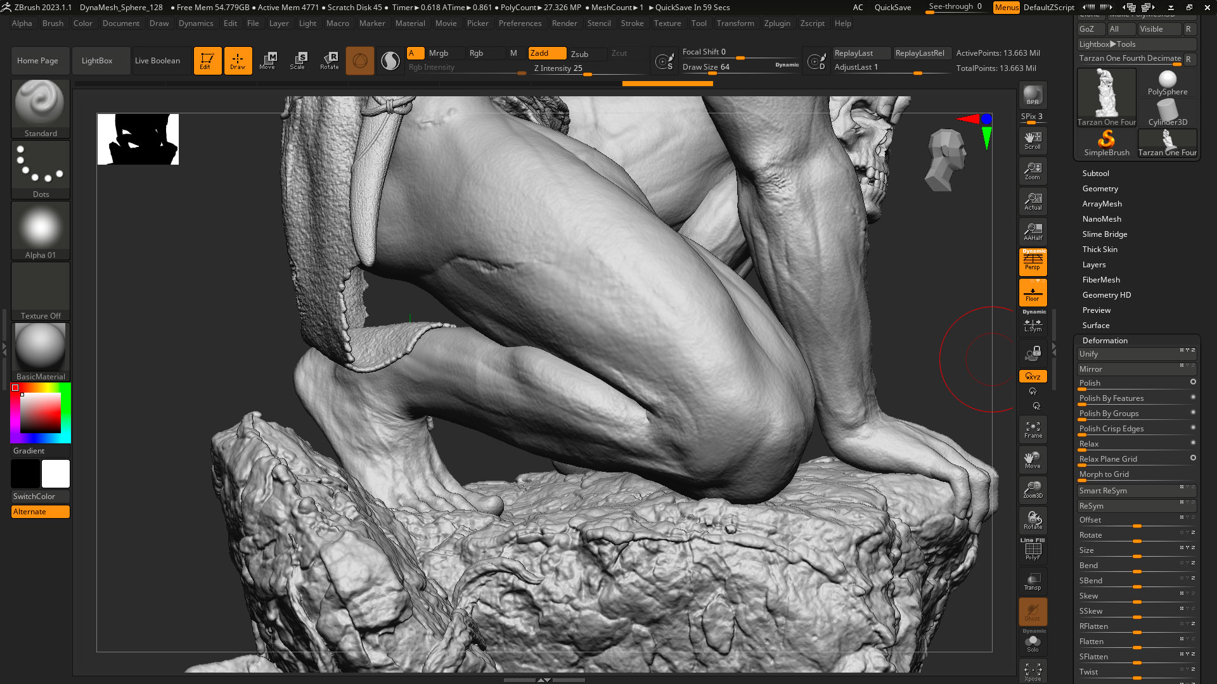Select the Rotate tool icon in toolbar

click(329, 61)
